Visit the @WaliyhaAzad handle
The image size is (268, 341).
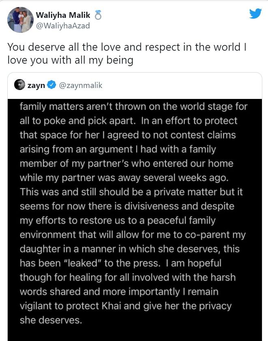tap(63, 26)
